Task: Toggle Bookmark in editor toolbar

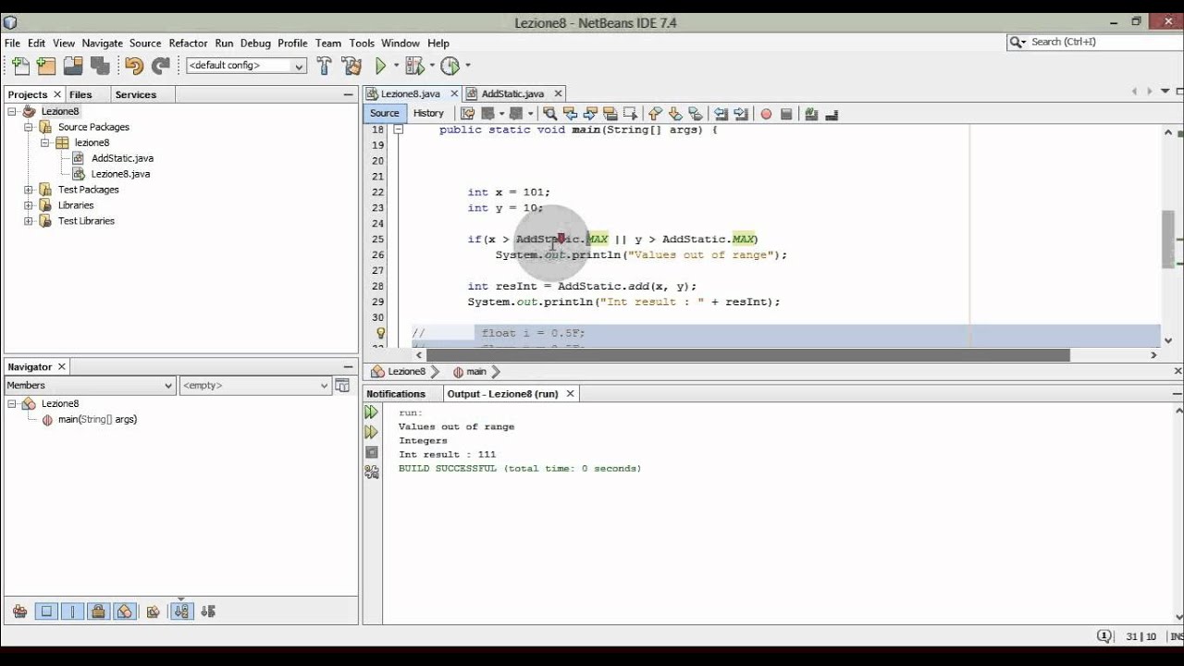Action: [696, 114]
